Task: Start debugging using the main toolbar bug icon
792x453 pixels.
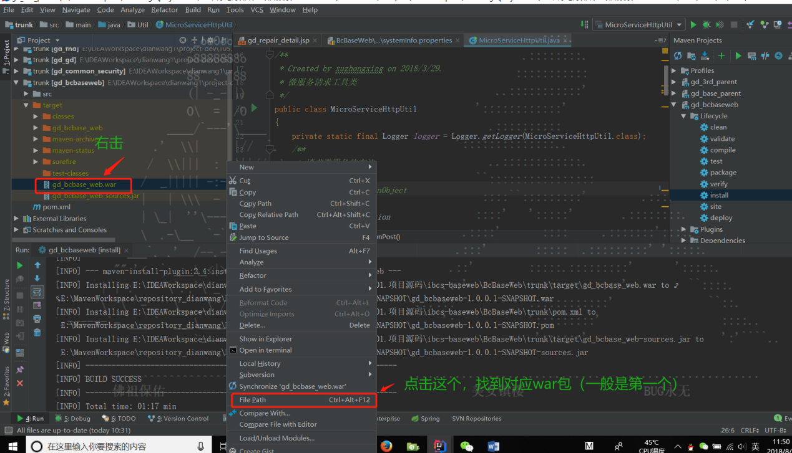Action: 706,25
